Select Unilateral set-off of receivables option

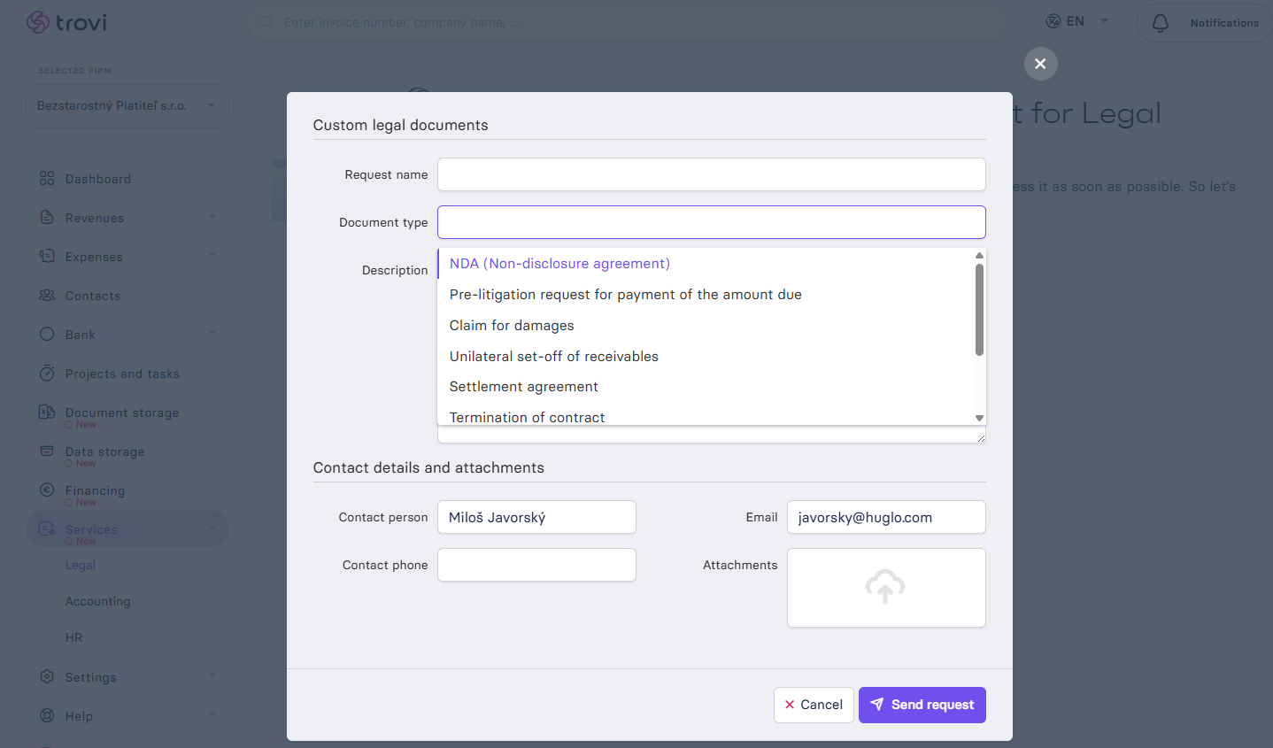pyautogui.click(x=706, y=357)
